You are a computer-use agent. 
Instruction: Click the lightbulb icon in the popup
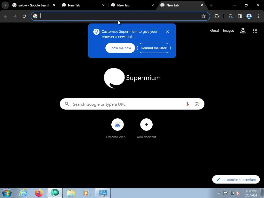click(96, 32)
